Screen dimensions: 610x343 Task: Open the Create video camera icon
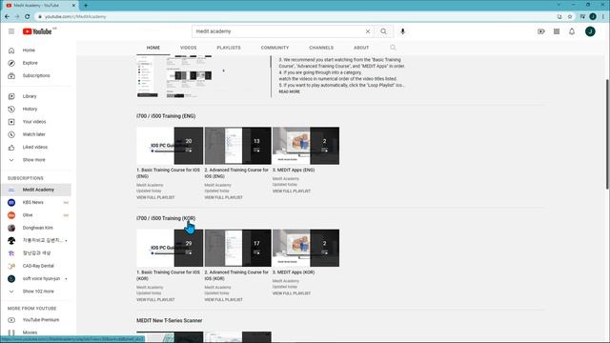click(x=541, y=31)
